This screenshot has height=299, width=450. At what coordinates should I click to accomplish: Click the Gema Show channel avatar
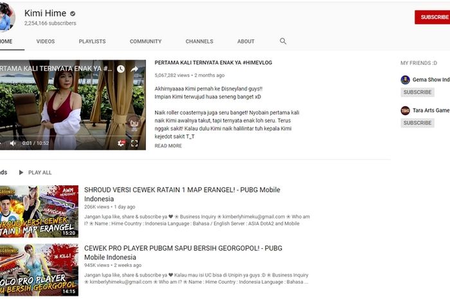click(x=405, y=80)
